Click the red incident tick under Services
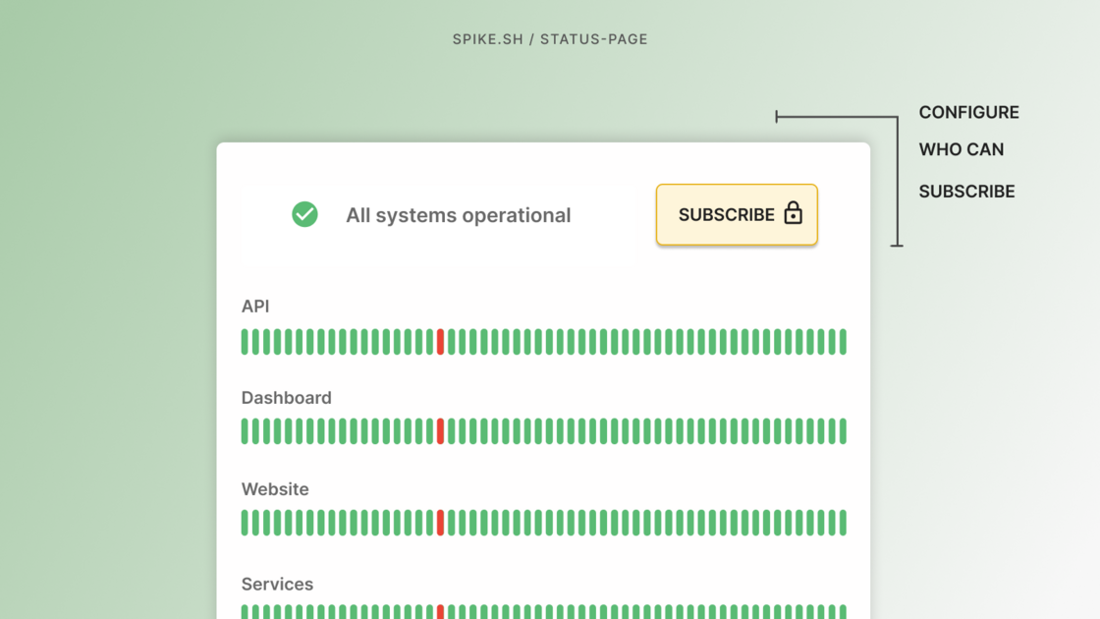 point(439,611)
